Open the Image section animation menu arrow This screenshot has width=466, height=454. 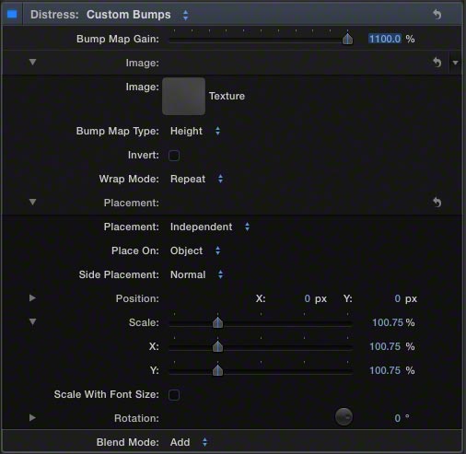[455, 63]
